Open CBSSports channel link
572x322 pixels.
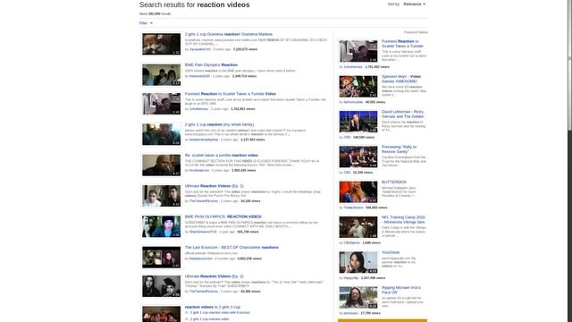[351, 243]
